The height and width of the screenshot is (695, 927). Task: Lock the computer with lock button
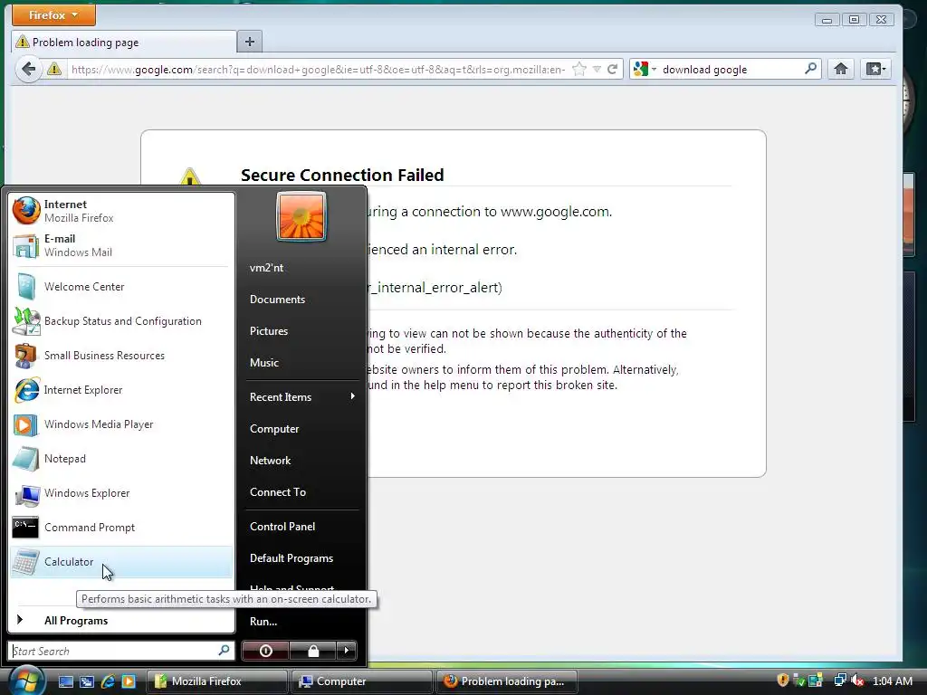pos(312,651)
